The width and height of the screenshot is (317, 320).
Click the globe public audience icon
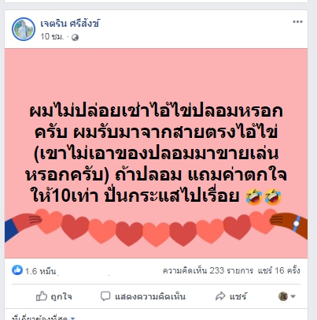click(75, 37)
